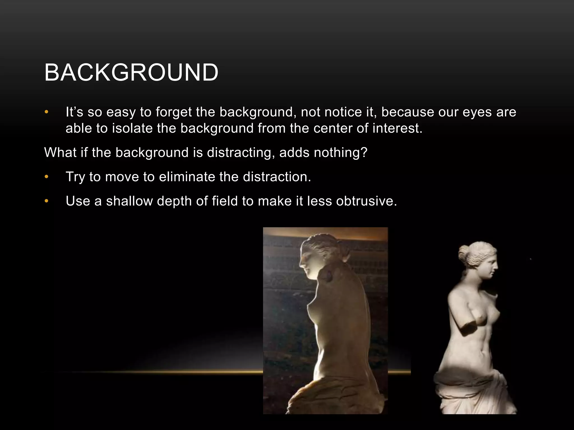Viewport: 574px width, 430px height.
Task: Click "What if the background is distracting, adds nothing?"
Action: click(206, 153)
